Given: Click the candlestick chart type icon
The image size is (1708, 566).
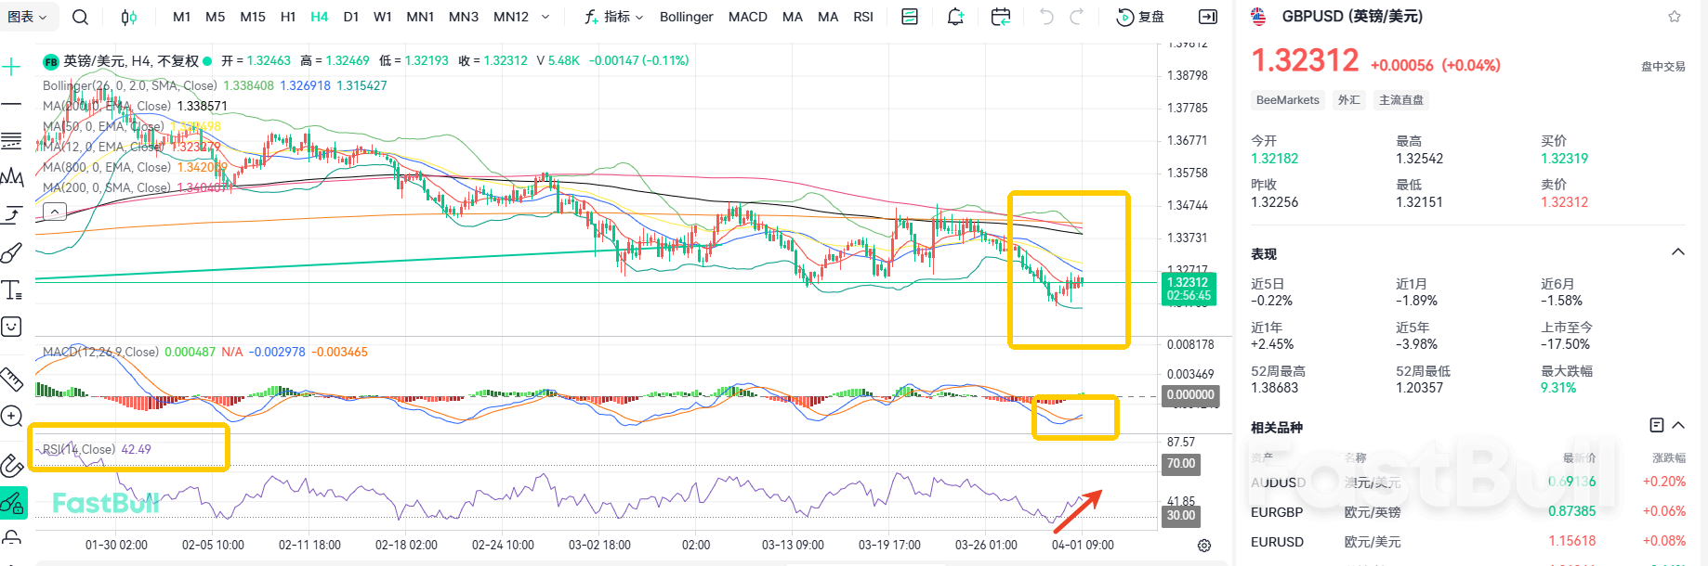Looking at the screenshot, I should (129, 17).
